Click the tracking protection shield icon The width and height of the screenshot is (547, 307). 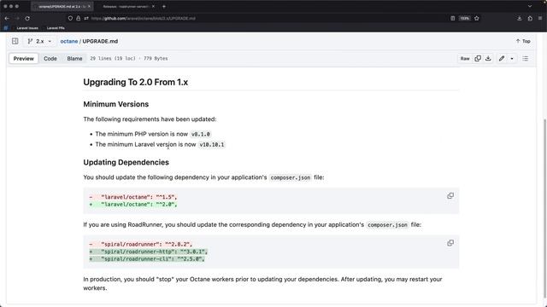pyautogui.click(x=70, y=18)
